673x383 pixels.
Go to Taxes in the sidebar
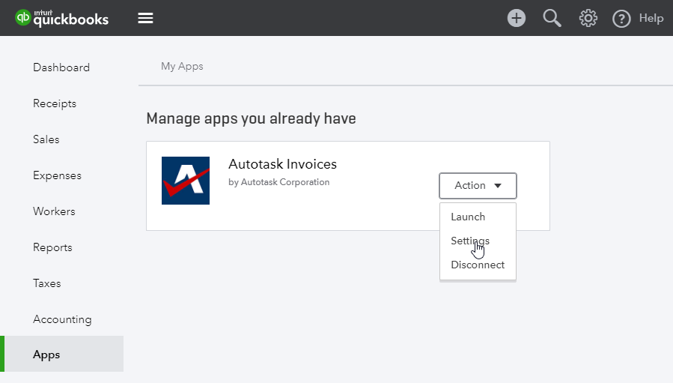(x=46, y=283)
